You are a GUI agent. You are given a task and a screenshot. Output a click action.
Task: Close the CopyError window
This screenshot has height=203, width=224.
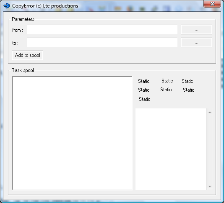pos(212,4)
